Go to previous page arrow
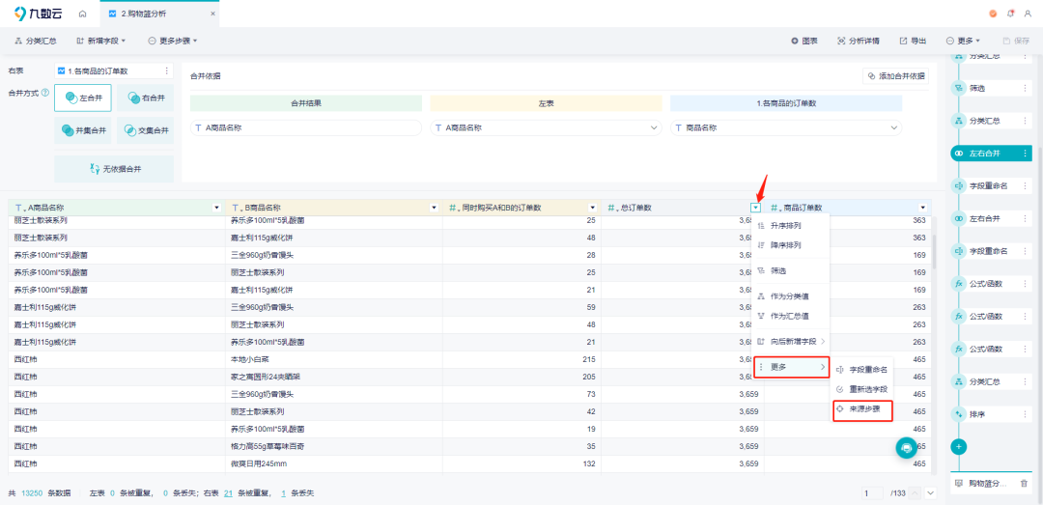The height and width of the screenshot is (505, 1043). (x=916, y=493)
